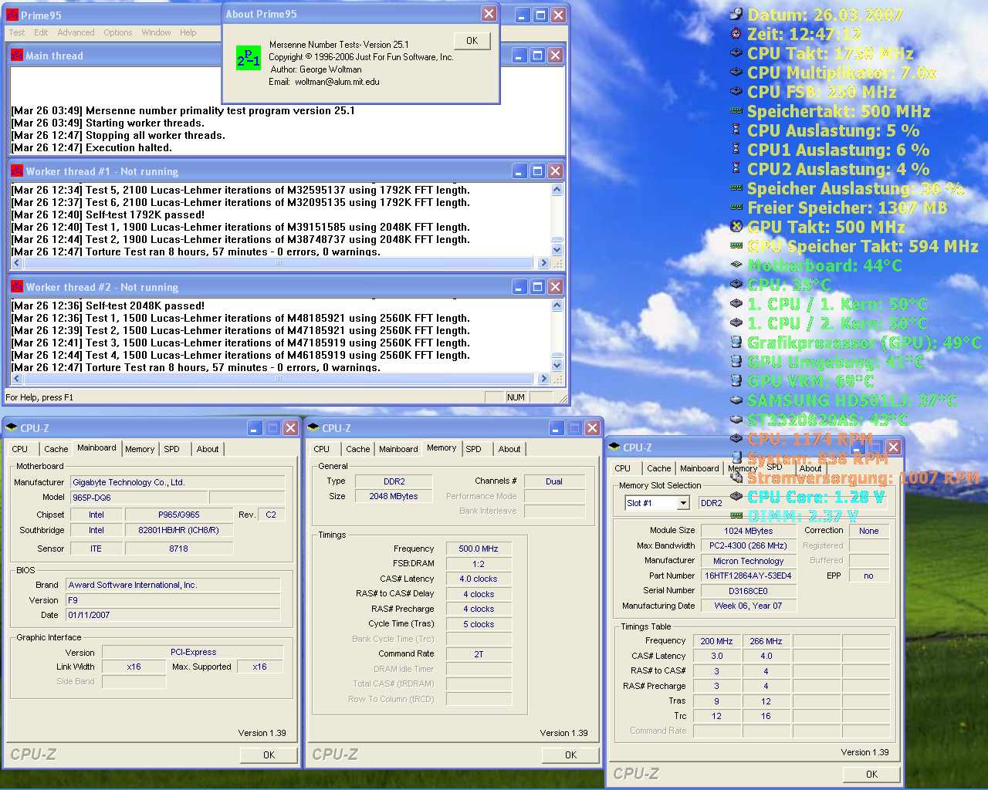Click the clock icon beside Zeit

pyautogui.click(x=736, y=33)
